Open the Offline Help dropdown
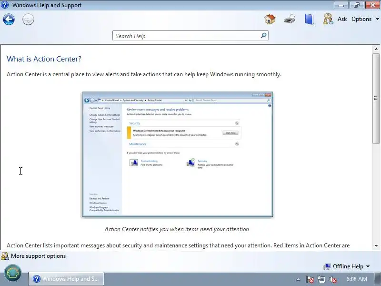 click(351, 266)
